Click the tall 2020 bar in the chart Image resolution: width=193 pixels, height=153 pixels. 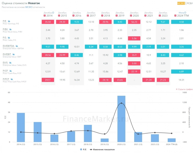(121, 119)
